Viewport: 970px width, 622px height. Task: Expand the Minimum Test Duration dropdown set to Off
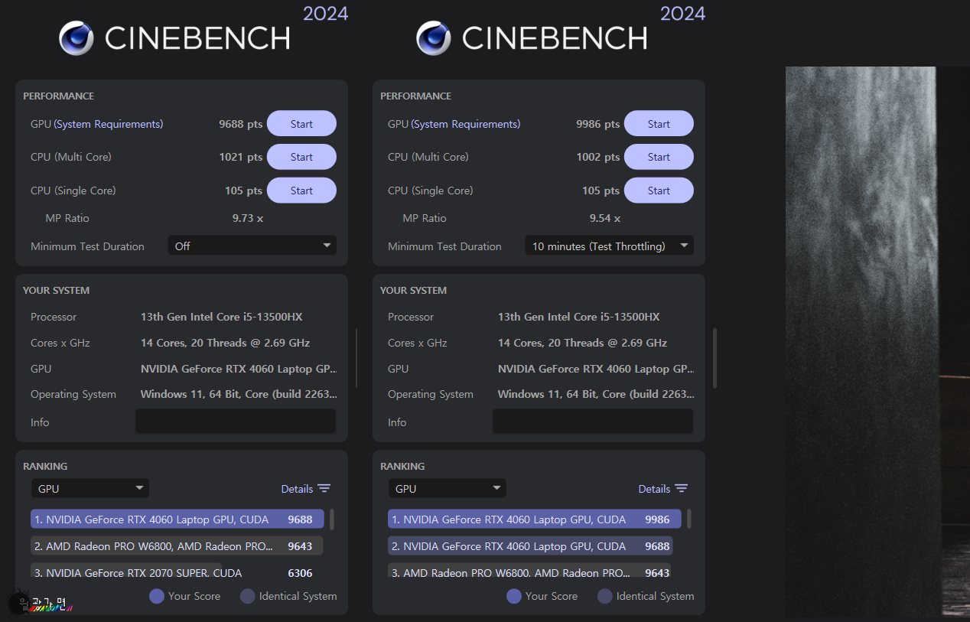pos(252,246)
